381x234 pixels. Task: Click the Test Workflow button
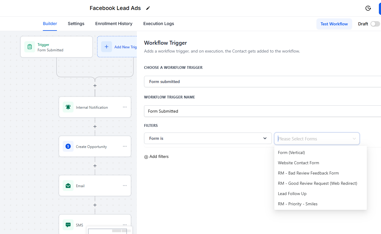pyautogui.click(x=334, y=24)
